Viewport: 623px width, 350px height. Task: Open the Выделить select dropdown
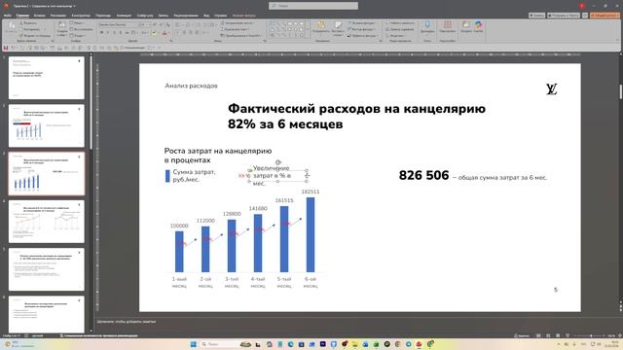click(x=395, y=36)
